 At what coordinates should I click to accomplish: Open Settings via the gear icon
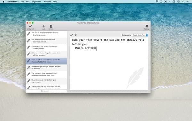(x=147, y=26)
